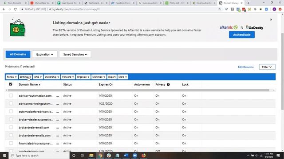Open options for brokerdealeremail.com row
Screen dimensions: 284x159
click(x=57, y=128)
